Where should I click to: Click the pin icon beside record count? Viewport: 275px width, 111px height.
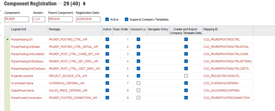point(84,4)
